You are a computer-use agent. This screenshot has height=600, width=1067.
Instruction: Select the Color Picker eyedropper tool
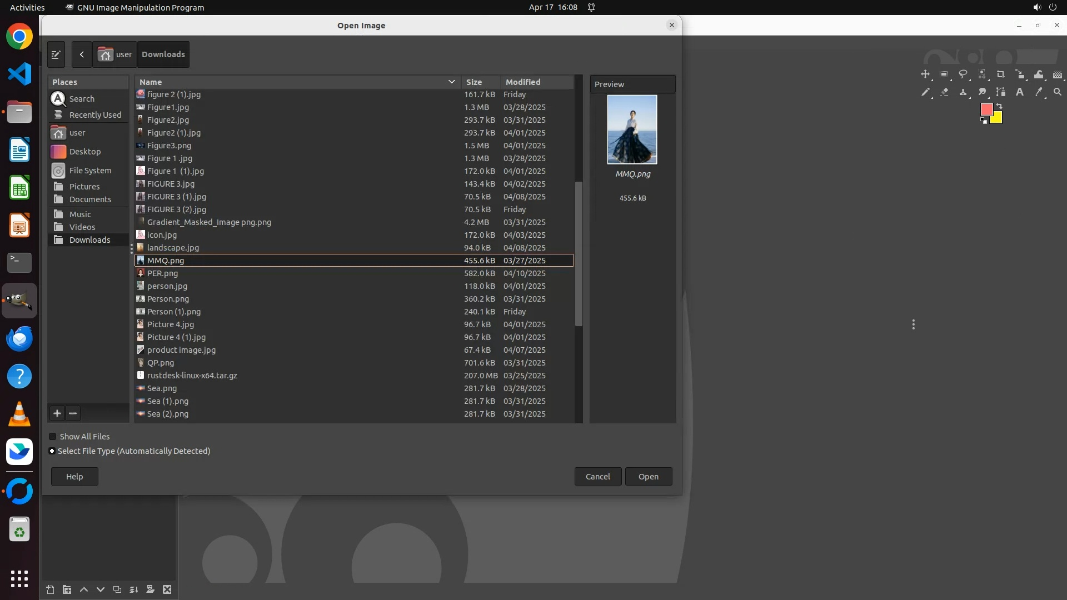coord(1039,92)
